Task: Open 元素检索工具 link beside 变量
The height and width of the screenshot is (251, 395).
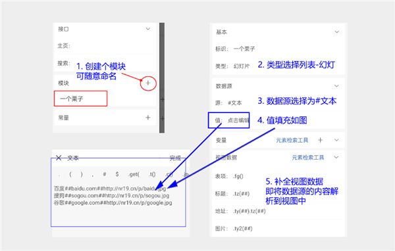Action: tap(292, 140)
